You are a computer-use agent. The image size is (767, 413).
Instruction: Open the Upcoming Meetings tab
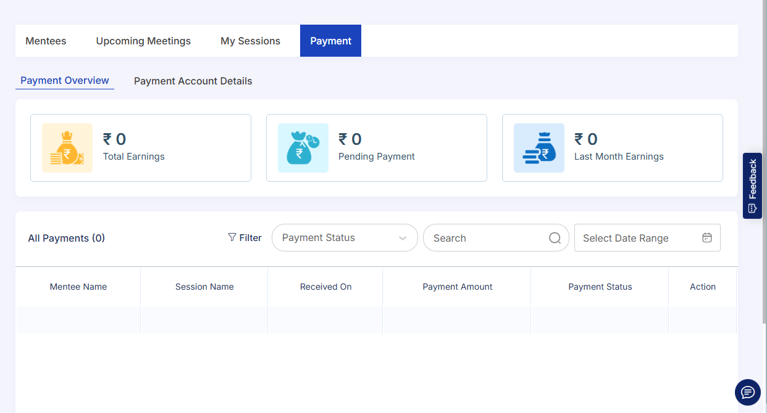(x=143, y=41)
